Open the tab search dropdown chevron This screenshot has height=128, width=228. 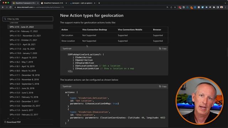pos(226,3)
